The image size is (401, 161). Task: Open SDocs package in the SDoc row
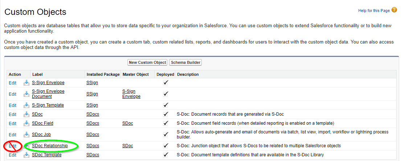point(93,114)
